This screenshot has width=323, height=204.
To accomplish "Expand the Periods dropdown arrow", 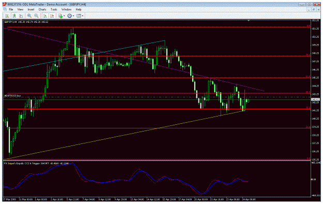I will [73, 16].
